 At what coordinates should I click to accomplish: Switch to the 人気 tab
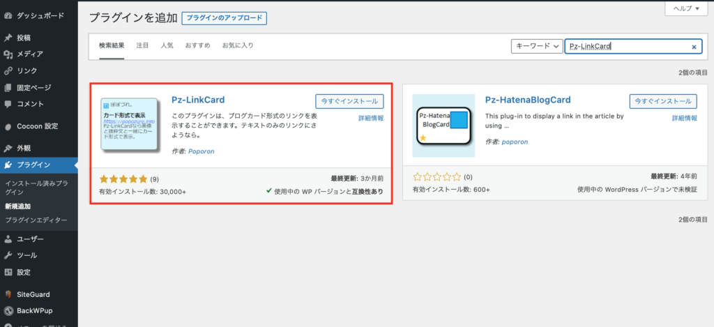(167, 45)
